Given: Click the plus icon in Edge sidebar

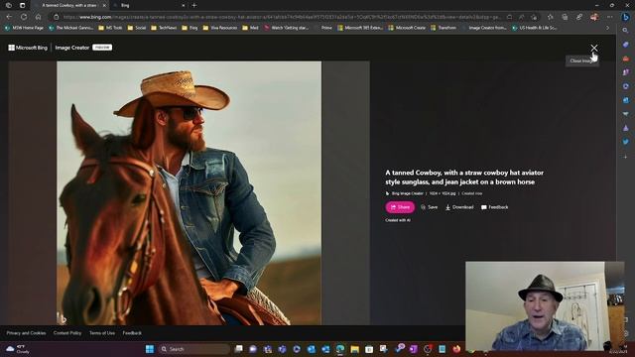Looking at the screenshot, I should coord(626,157).
